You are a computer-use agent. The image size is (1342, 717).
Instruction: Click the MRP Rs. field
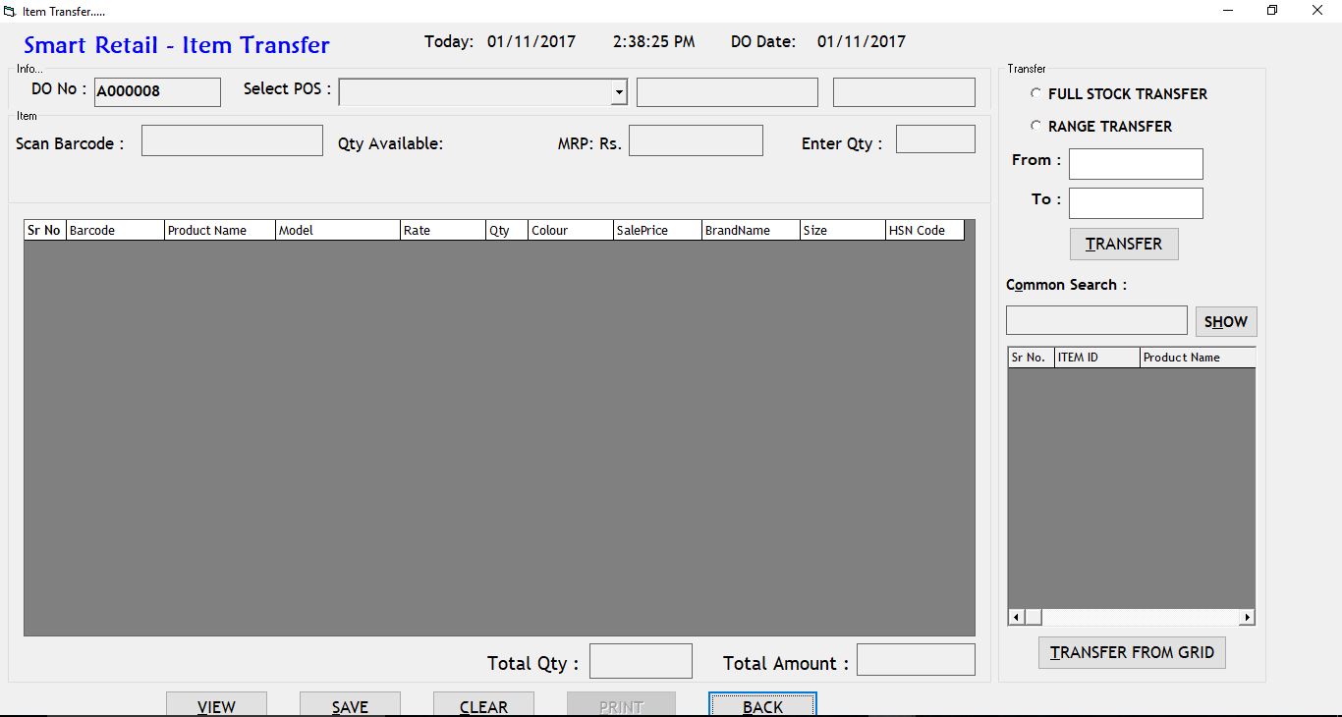point(696,140)
